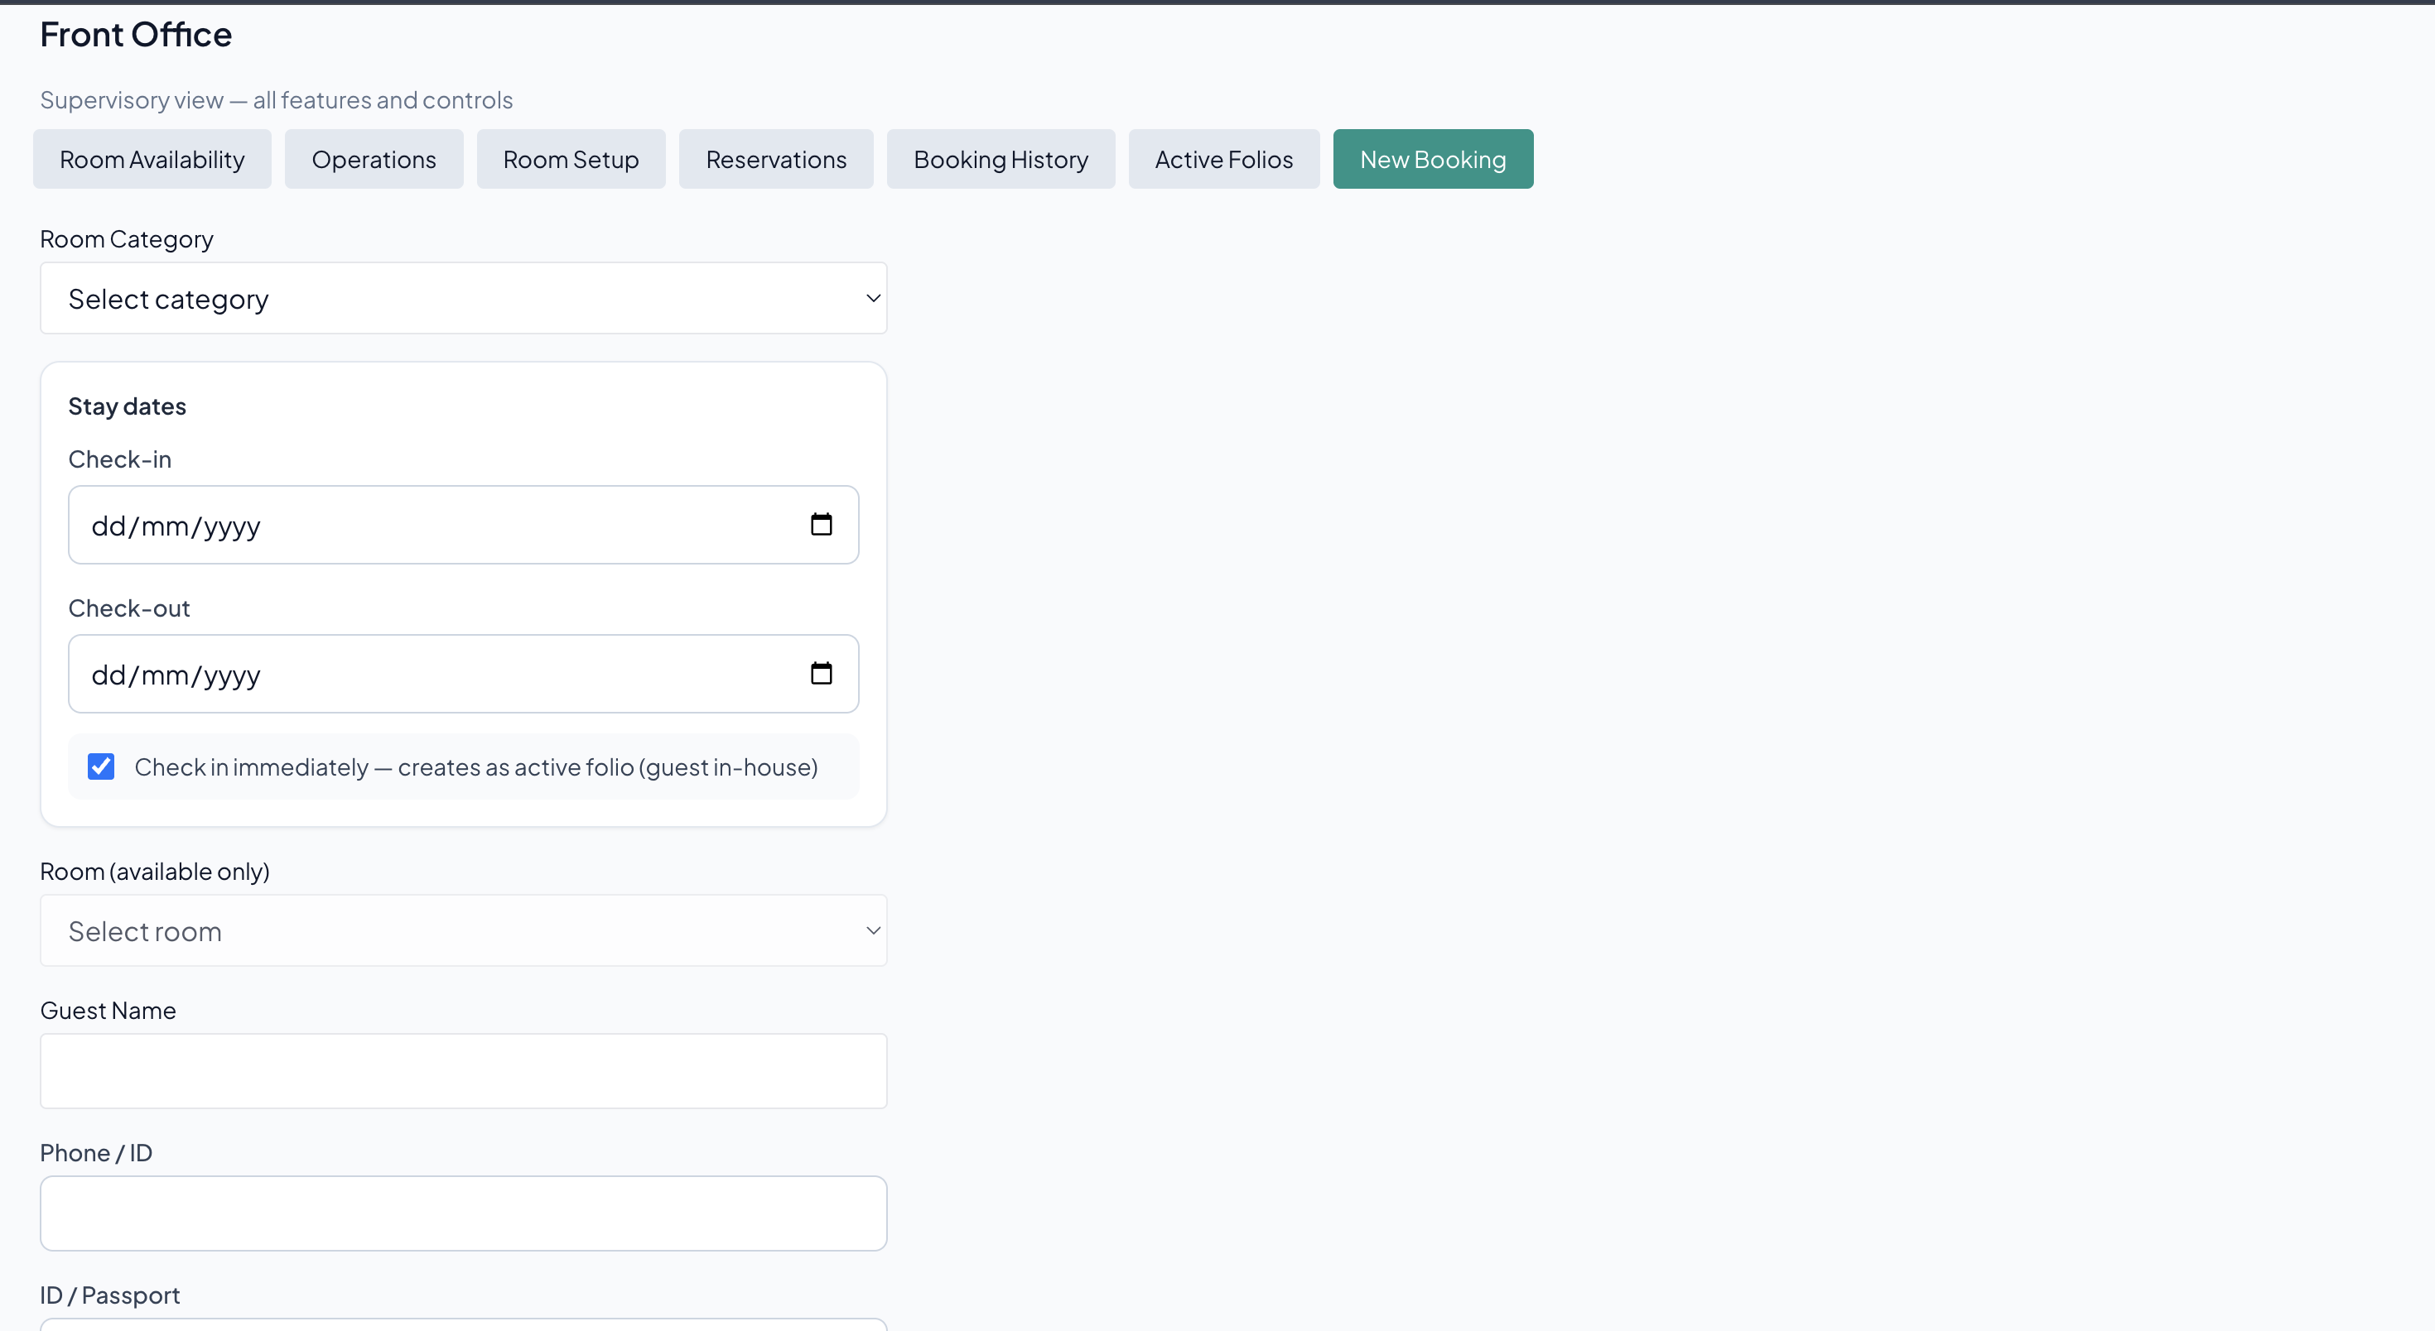Click the Stay dates section title

(x=128, y=406)
